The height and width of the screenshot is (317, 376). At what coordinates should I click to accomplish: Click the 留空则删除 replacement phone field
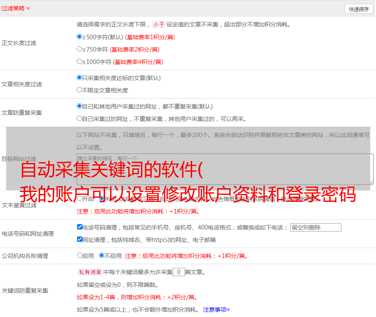pyautogui.click(x=315, y=227)
